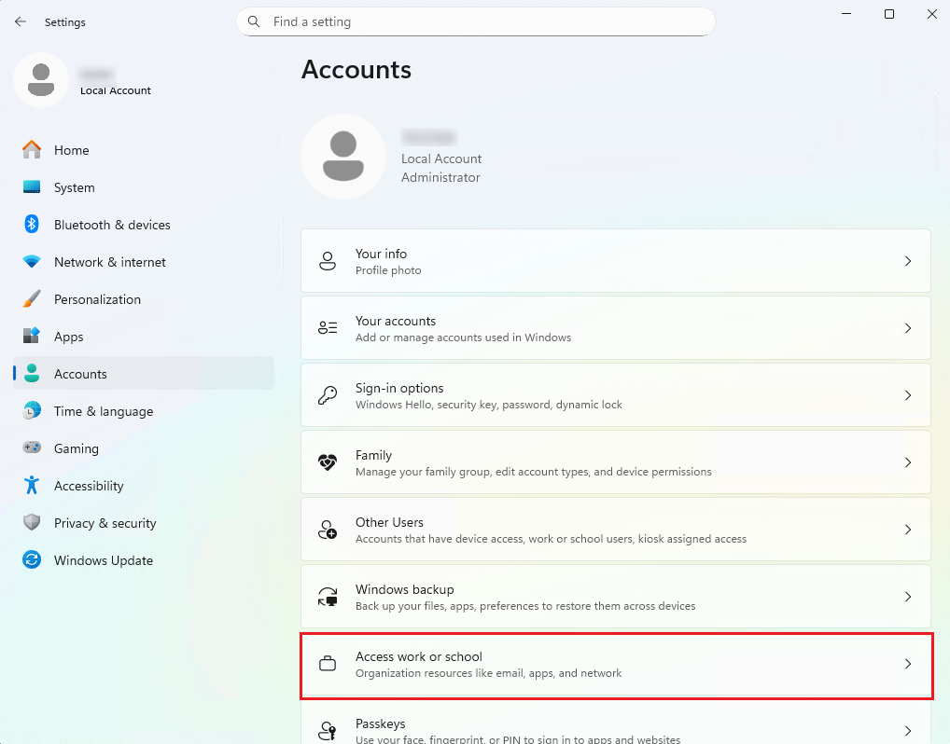Screen dimensions: 950x744
Task: Open Access work or school
Action: pyautogui.click(x=616, y=664)
